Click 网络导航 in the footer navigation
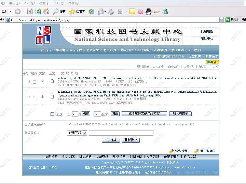Image resolution: width=246 pixels, height=184 pixels. (x=136, y=156)
